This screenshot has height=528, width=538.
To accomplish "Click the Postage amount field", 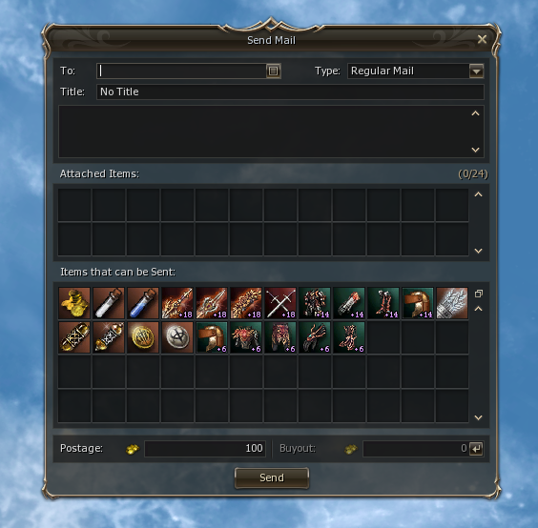I will click(x=205, y=449).
